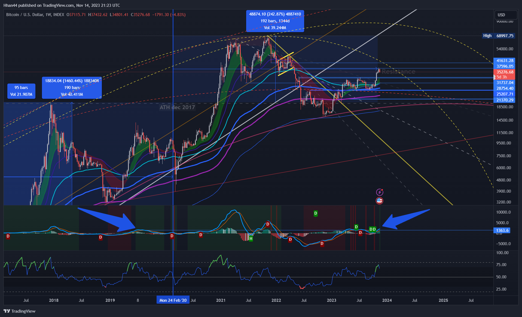The width and height of the screenshot is (522, 317).
Task: Click the -5000.0 MACD axis label
Action: (x=503, y=244)
